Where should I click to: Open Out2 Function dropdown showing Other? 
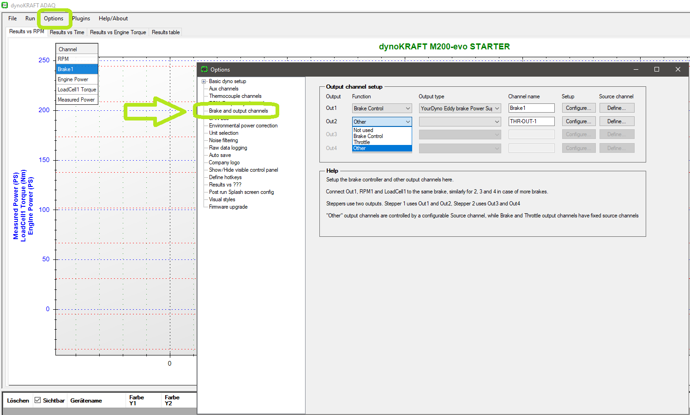(x=382, y=122)
